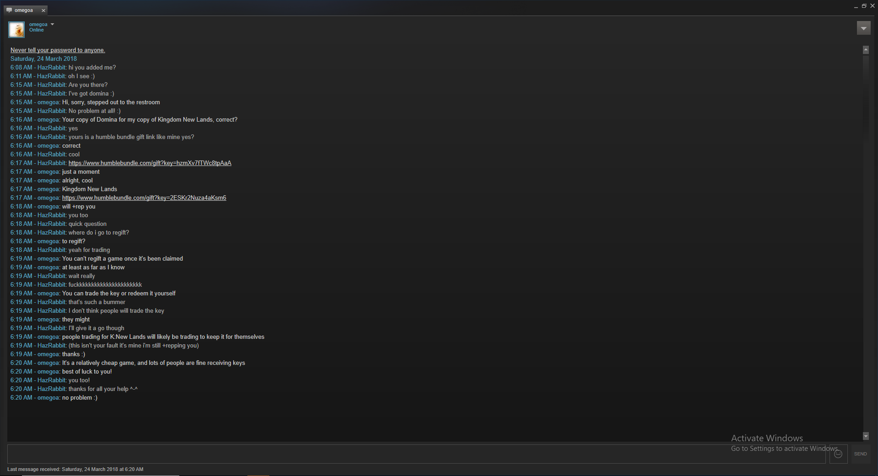Maximize or restore the chat window
878x476 pixels.
coord(864,6)
